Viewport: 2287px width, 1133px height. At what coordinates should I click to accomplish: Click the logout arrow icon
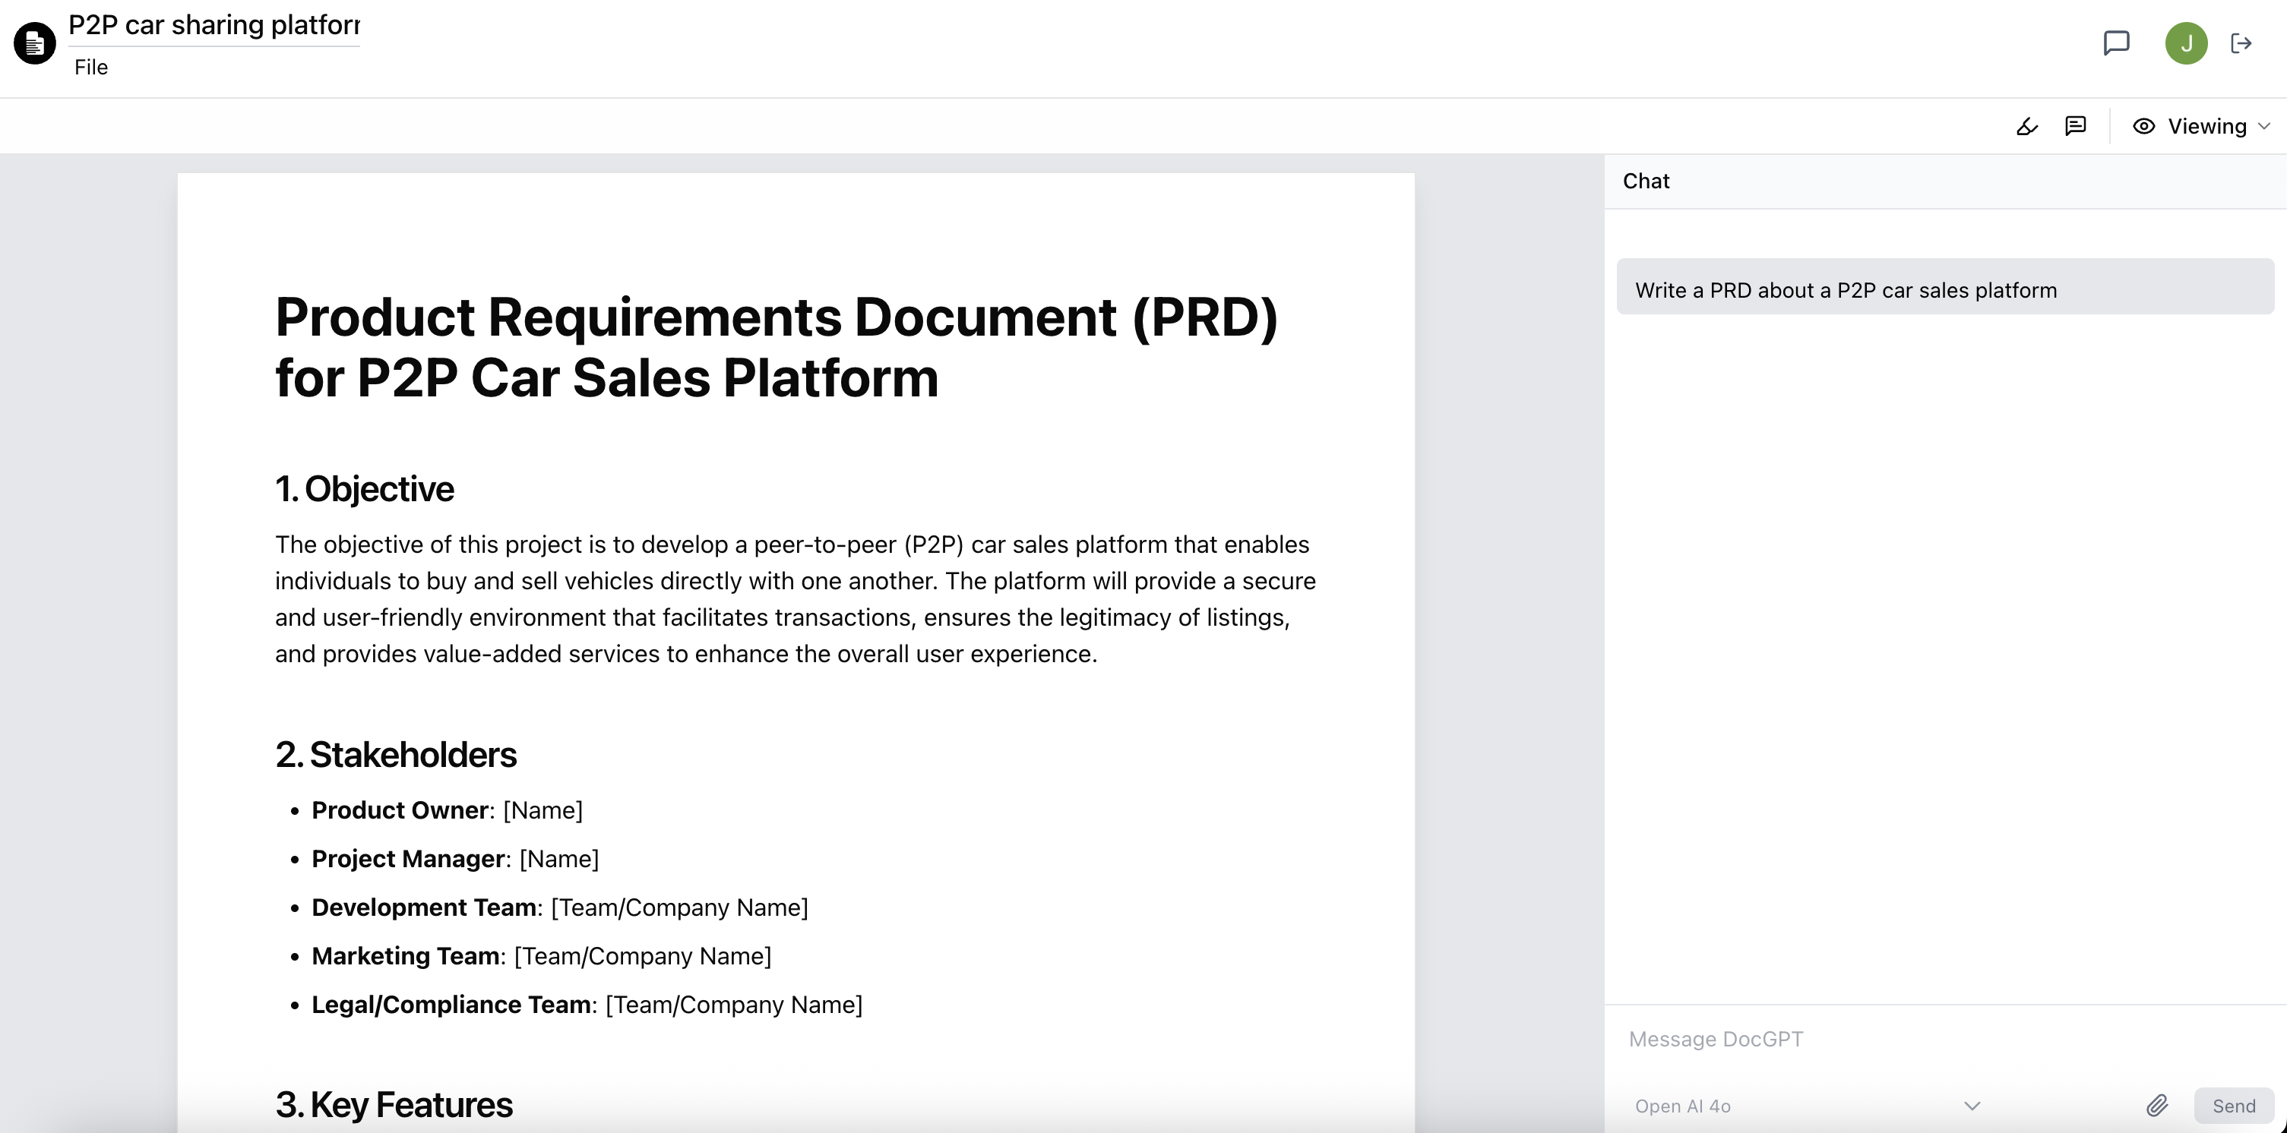pyautogui.click(x=2241, y=43)
